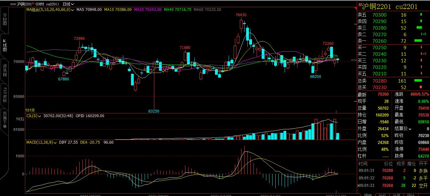Click the 买五 price 70210
Viewport: 430px width, 196px height.
click(379, 74)
